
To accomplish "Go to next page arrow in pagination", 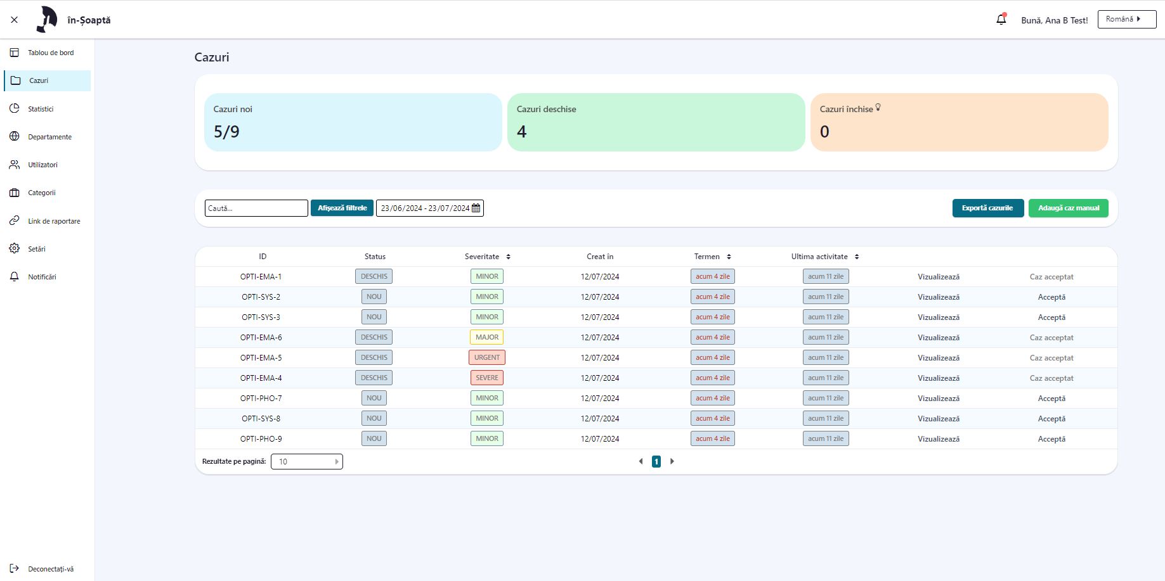I will point(672,461).
